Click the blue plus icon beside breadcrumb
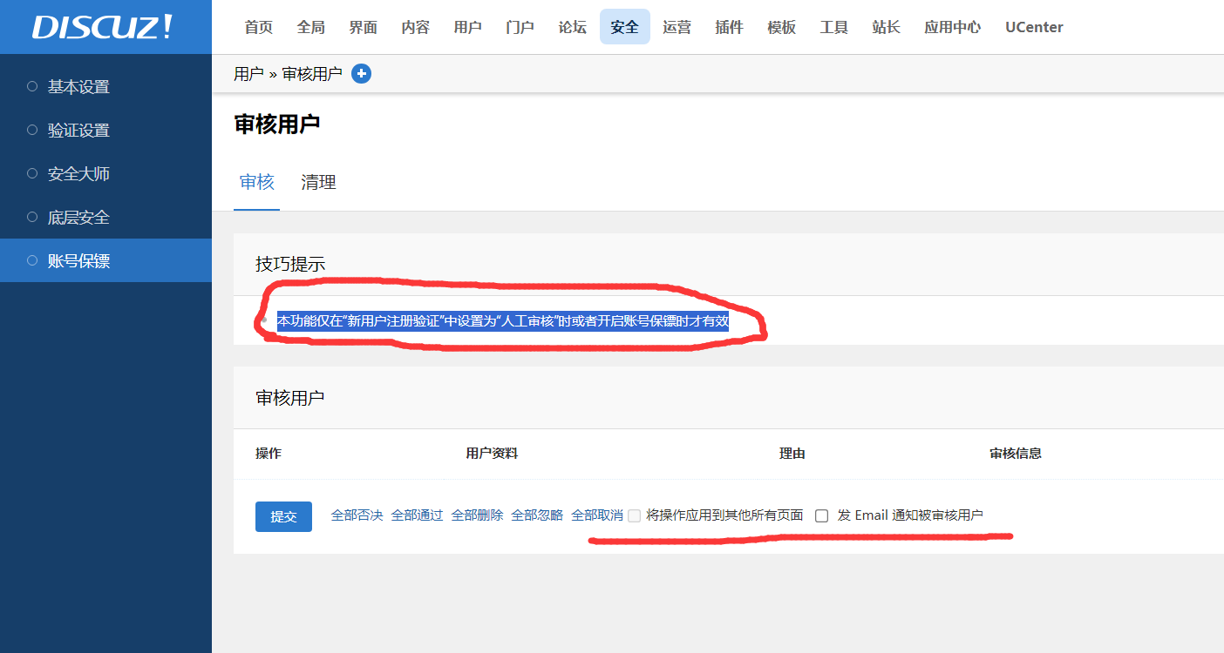 coord(361,74)
